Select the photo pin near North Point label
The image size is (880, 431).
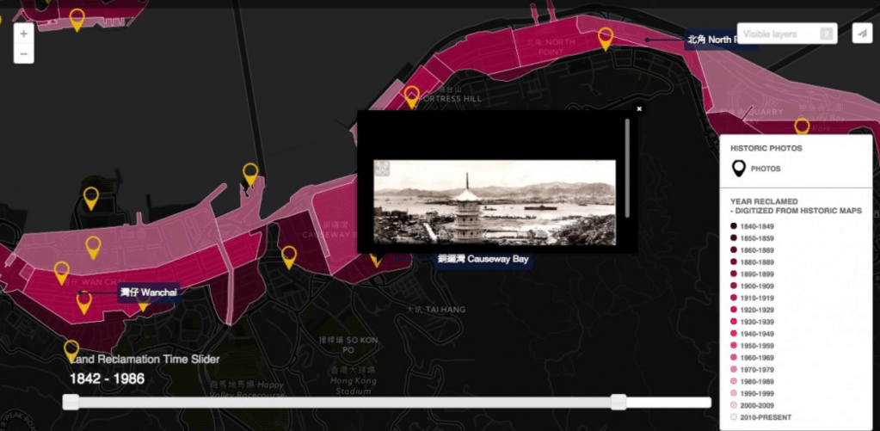(606, 37)
